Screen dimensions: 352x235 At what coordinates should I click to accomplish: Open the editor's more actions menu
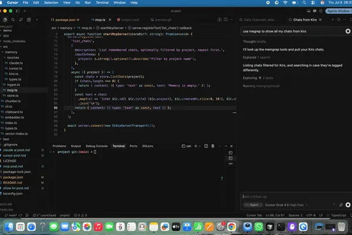232,20
